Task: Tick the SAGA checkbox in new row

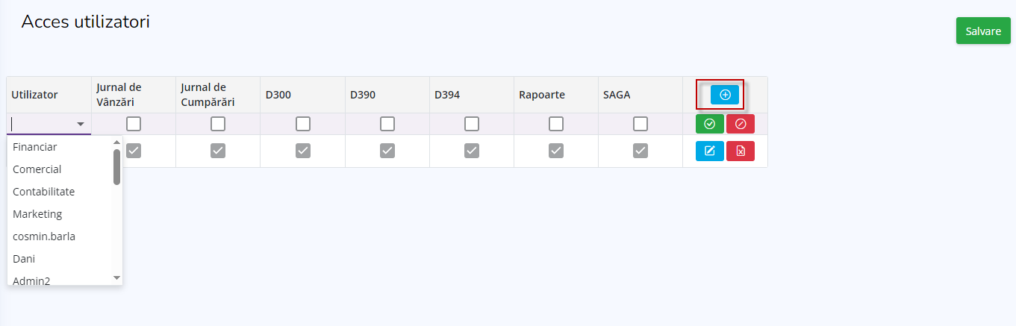Action: tap(641, 124)
